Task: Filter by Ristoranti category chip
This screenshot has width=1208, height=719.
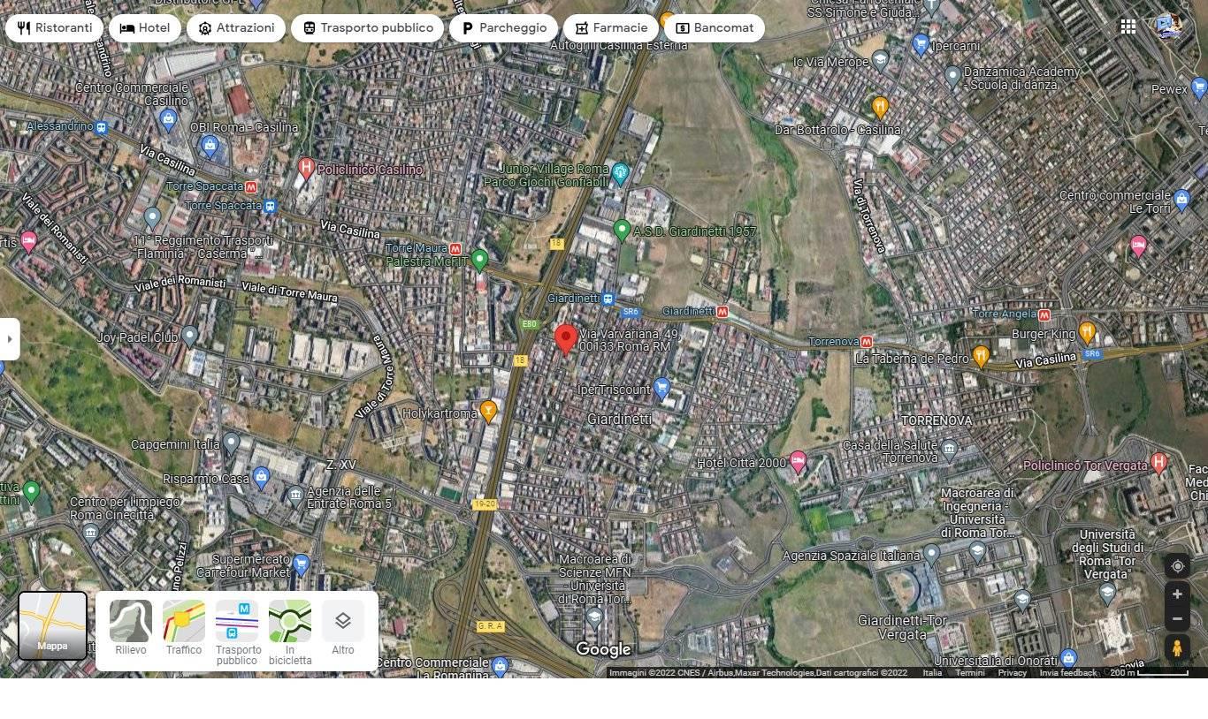Action: pyautogui.click(x=54, y=27)
